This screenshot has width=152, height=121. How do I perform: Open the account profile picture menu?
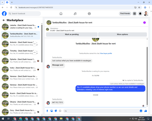(146, 14)
